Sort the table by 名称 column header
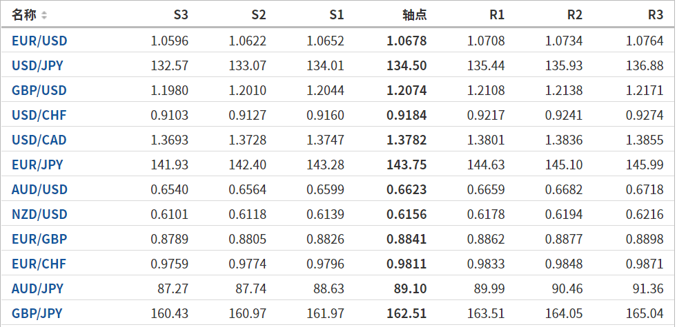Viewport: 677px width, 327px height. click(x=24, y=14)
